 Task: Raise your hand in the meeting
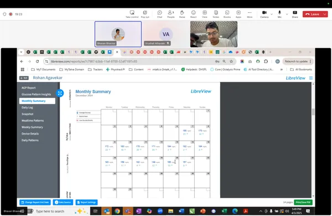click(x=182, y=14)
